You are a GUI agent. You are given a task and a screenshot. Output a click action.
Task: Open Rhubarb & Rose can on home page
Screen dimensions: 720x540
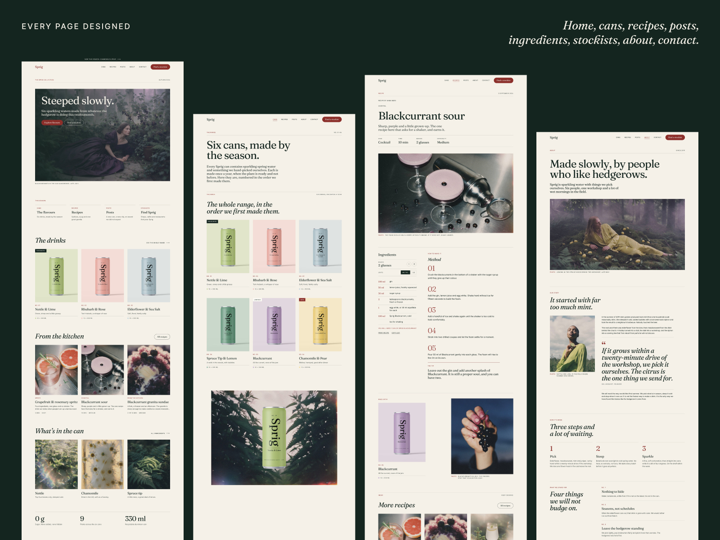click(x=103, y=284)
